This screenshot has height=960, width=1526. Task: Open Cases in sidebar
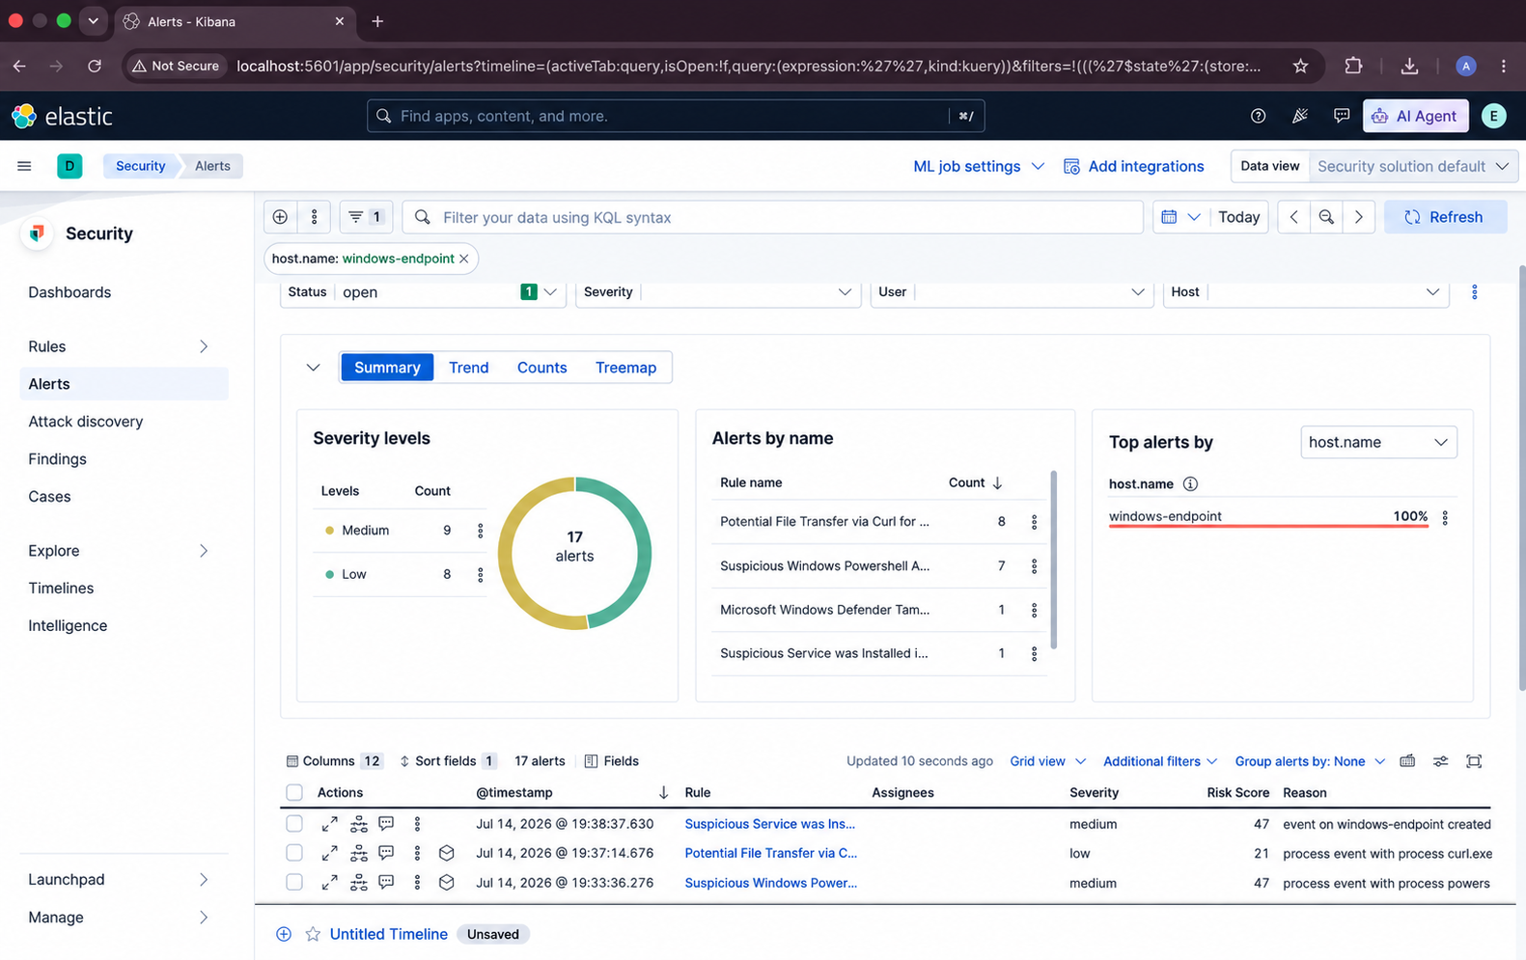click(49, 497)
